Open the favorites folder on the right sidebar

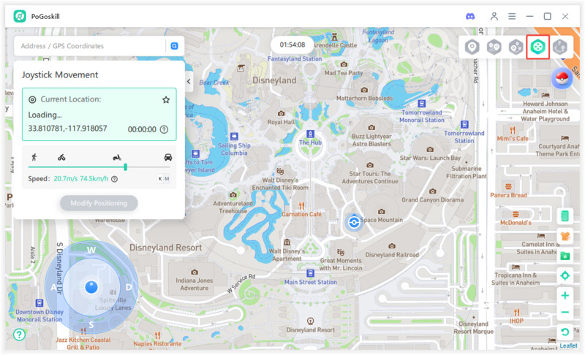565,256
